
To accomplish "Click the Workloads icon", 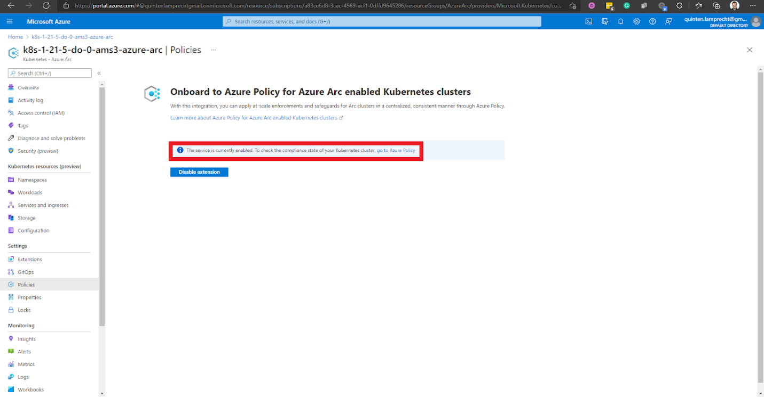I will pyautogui.click(x=11, y=192).
